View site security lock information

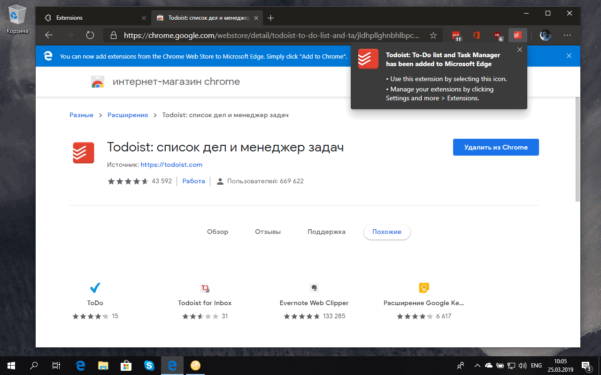tap(113, 35)
